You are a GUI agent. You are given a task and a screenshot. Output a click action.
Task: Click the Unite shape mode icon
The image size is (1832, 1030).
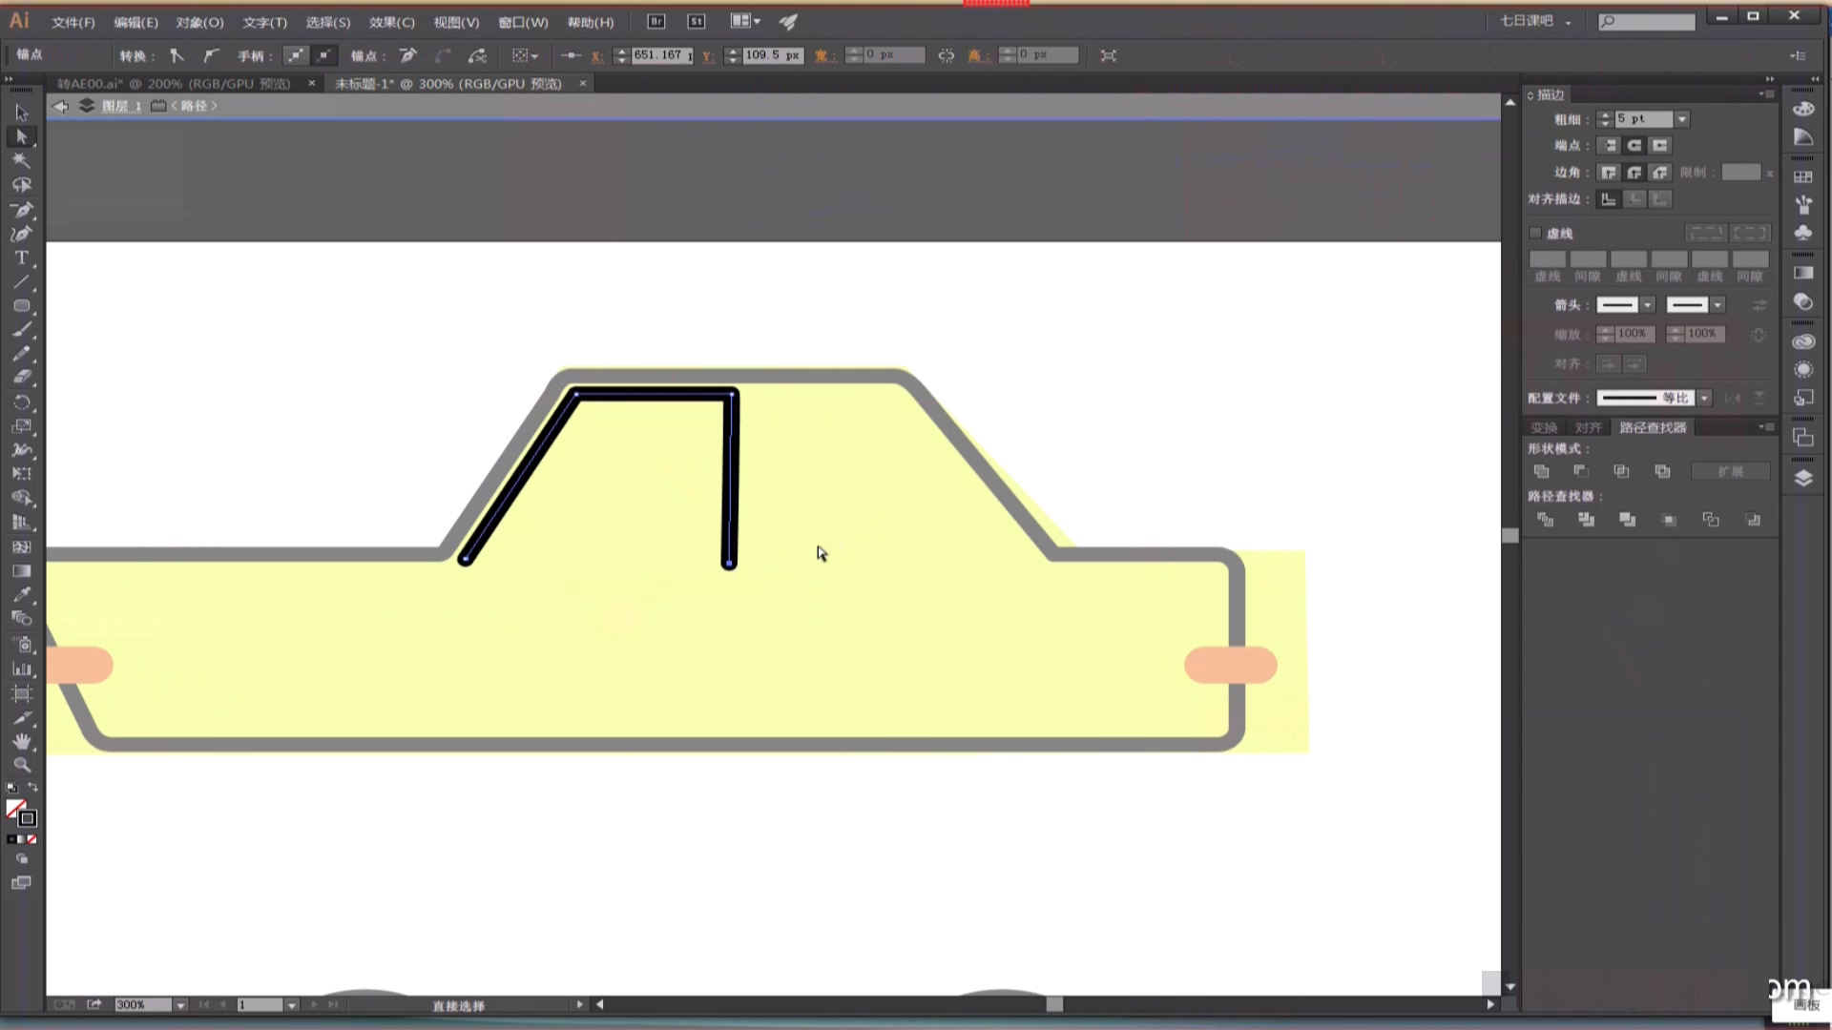click(1541, 471)
